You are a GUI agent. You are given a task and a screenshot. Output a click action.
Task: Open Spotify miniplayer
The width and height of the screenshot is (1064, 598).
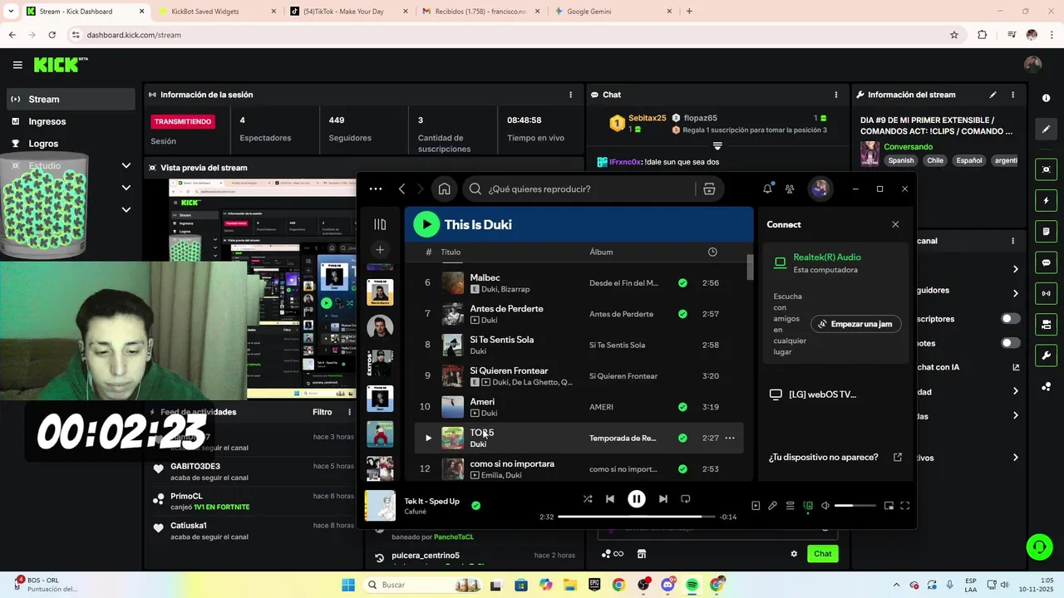(x=889, y=505)
